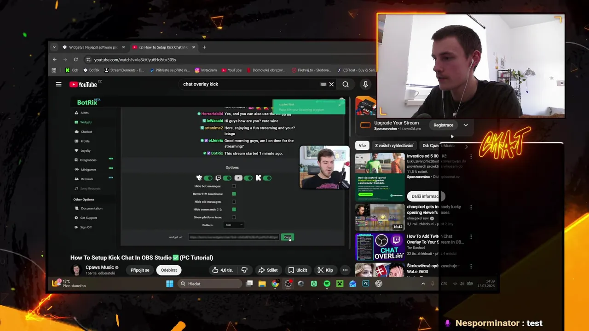Open Spotify from the taskbar
Image resolution: width=589 pixels, height=331 pixels.
[327, 284]
